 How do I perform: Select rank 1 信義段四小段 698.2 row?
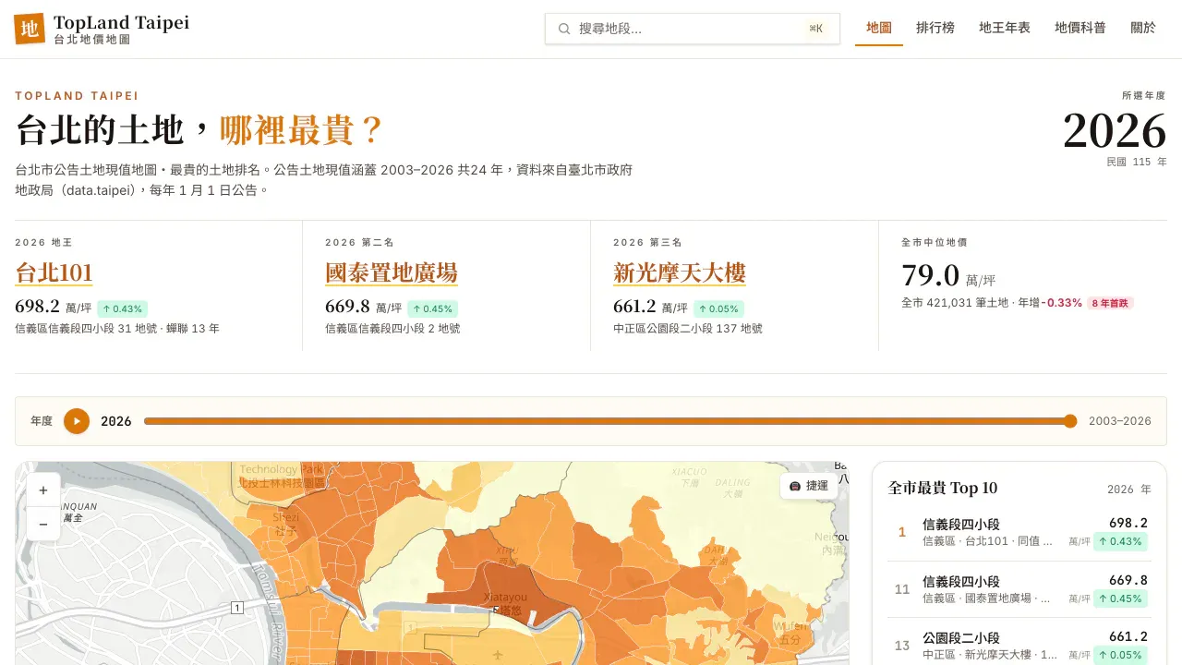pyautogui.click(x=1019, y=532)
